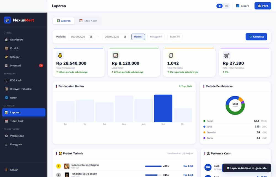Open Dashboard via its home icon
The height and width of the screenshot is (177, 276).
click(6, 40)
